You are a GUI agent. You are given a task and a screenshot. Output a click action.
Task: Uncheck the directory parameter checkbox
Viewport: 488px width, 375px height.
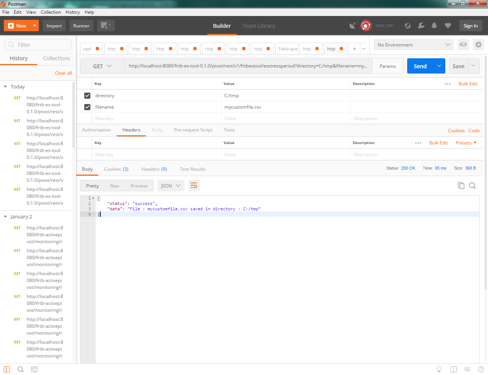pos(87,96)
